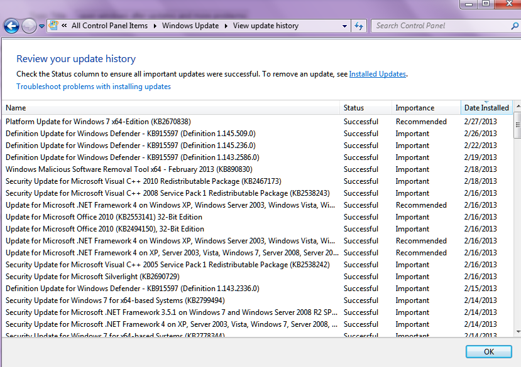Select .NET Framework 3.5.1 security update row
Screen dimensions: 521x367
[x=257, y=312]
